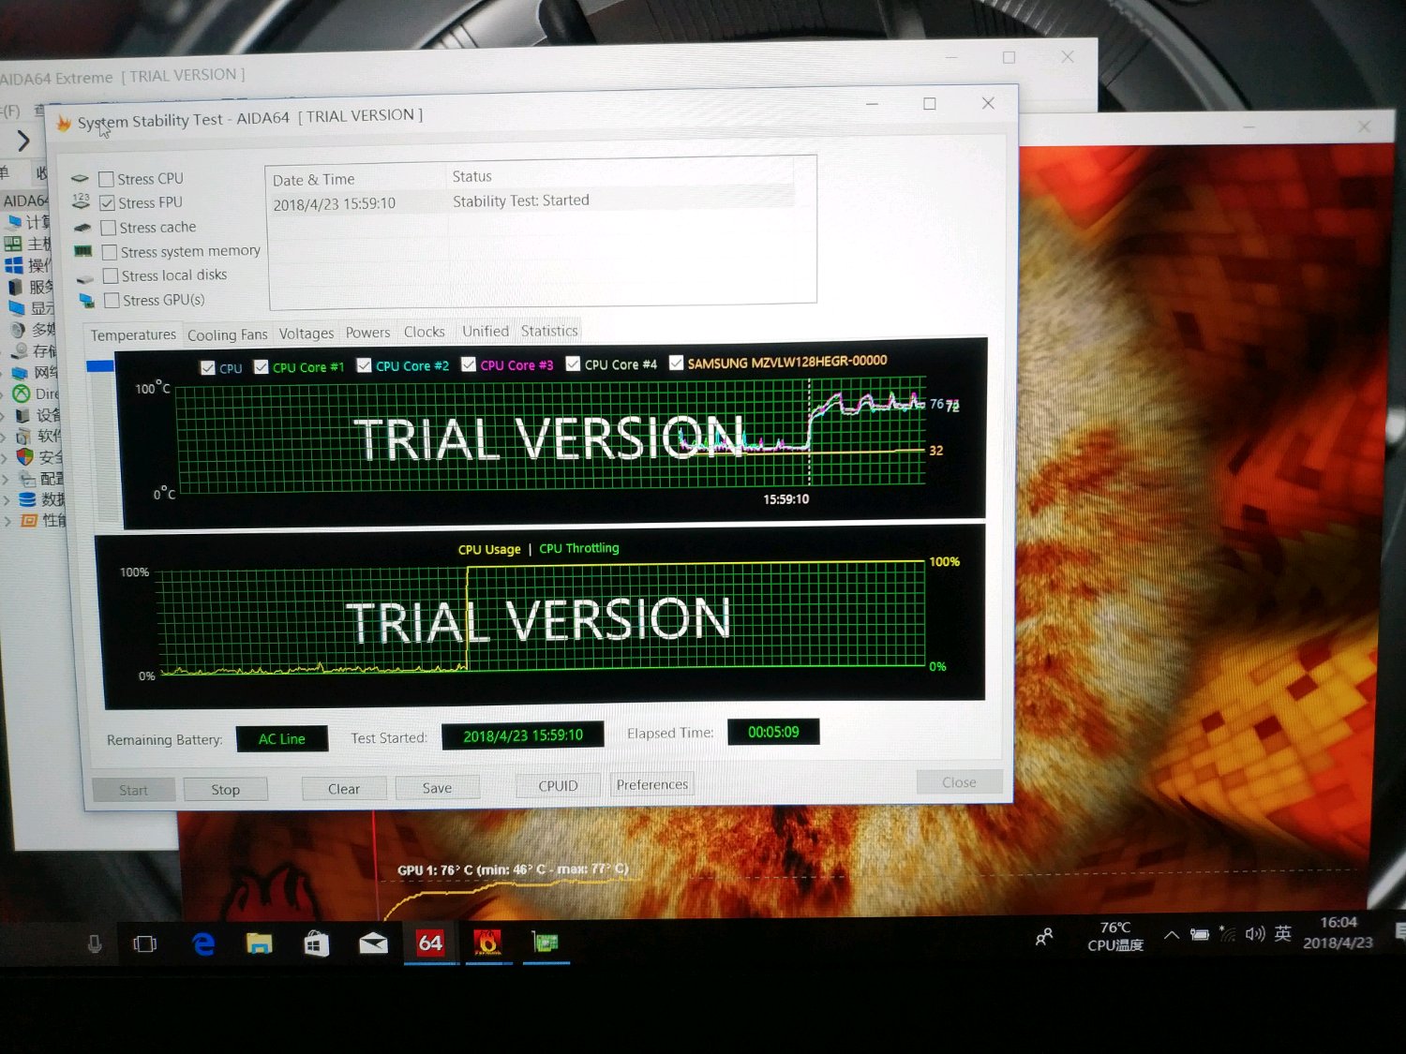Screen dimensions: 1406x1054
Task: Click the Stress FPU 123 chip icon
Action: point(82,202)
